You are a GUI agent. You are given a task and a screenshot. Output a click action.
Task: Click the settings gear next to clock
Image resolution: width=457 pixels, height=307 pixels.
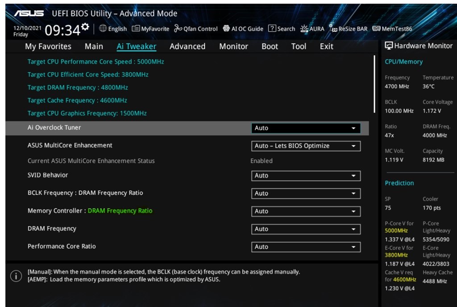(85, 27)
